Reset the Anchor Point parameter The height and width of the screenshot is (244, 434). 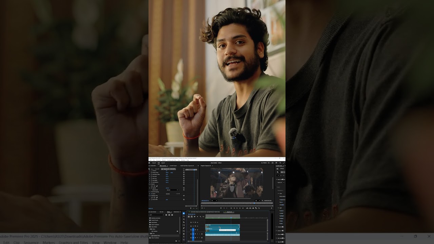click(184, 172)
